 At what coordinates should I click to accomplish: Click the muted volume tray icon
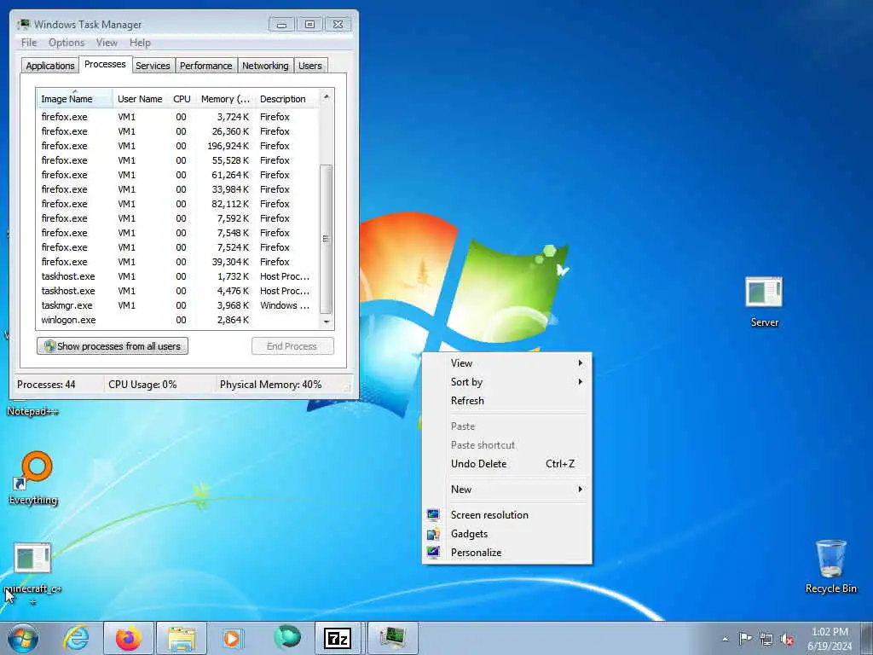pos(787,640)
